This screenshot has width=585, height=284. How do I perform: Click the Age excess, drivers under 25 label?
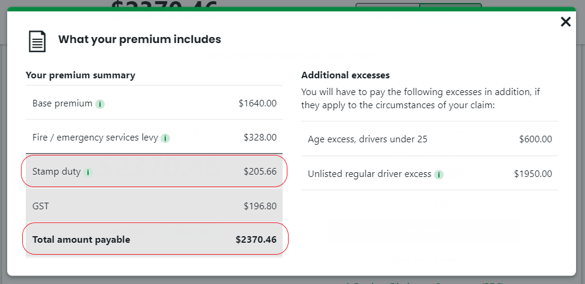point(367,139)
